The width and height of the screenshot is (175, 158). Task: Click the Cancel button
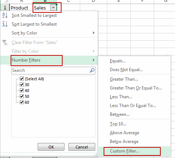tap(82, 147)
